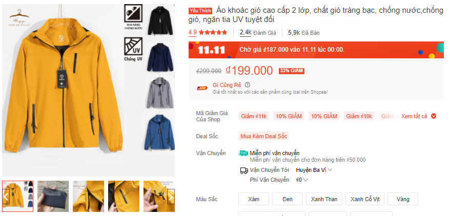This screenshot has height=216, width=450.
Task: Open the 2,4k Đánh Giá reviews
Action: coord(258,33)
